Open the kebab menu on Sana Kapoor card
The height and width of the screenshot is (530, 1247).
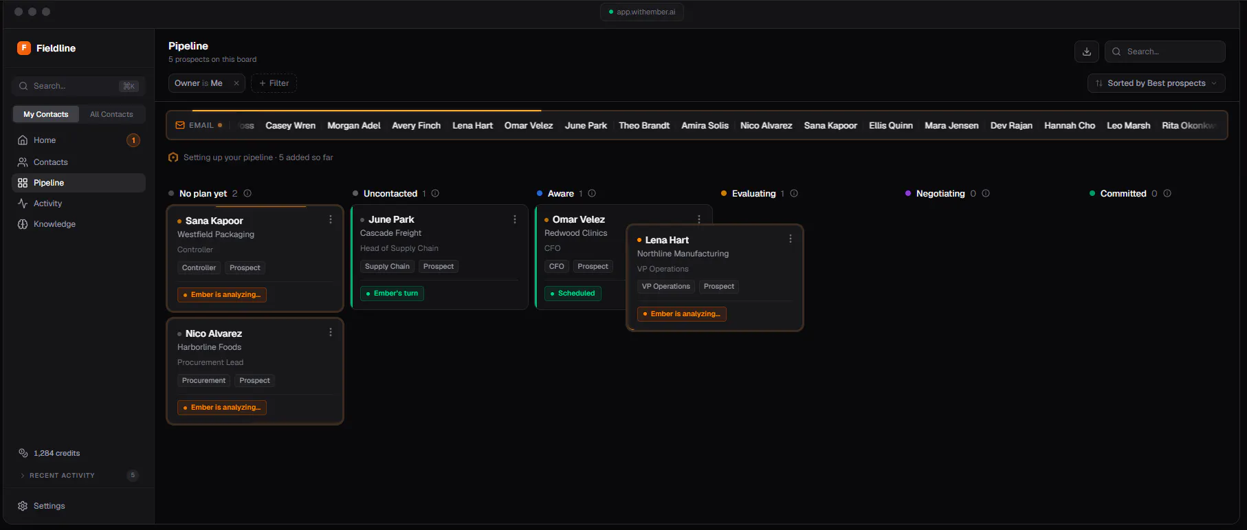[331, 219]
